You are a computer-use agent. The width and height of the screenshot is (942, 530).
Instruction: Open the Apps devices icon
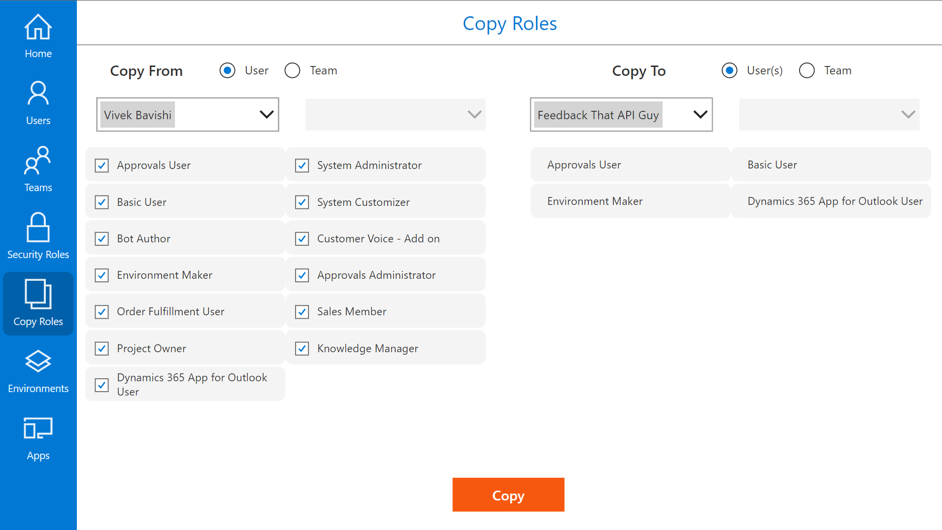(38, 429)
